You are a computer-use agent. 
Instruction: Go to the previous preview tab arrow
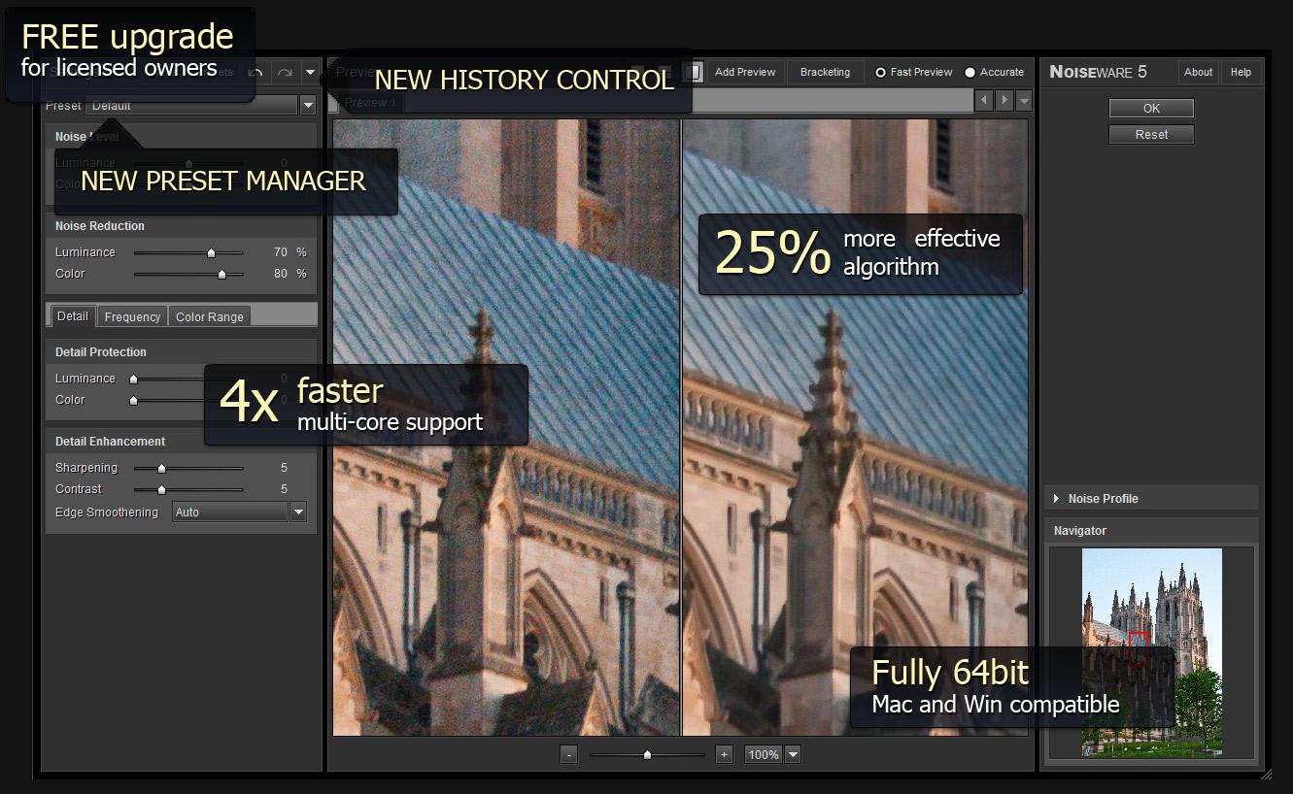point(984,100)
